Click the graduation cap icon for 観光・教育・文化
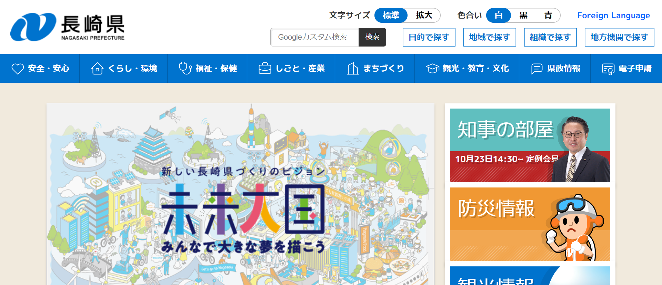The image size is (662, 285). 432,69
